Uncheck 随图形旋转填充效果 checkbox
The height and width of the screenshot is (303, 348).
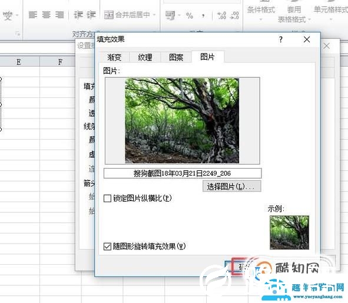point(107,246)
